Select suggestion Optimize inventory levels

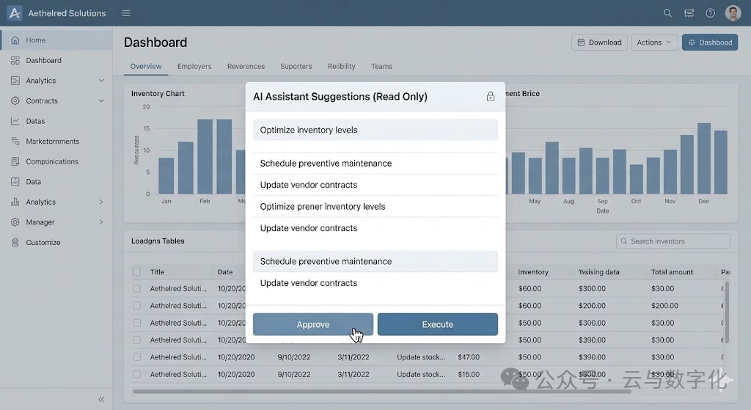(x=375, y=130)
